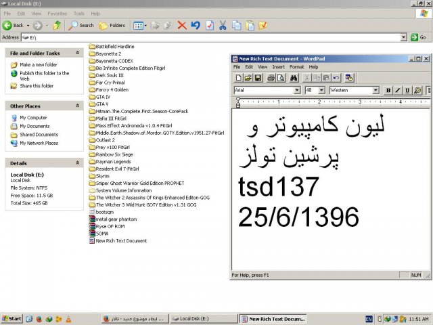Click the Save icon in WordPad toolbar
The height and width of the screenshot is (325, 433).
coord(258,79)
